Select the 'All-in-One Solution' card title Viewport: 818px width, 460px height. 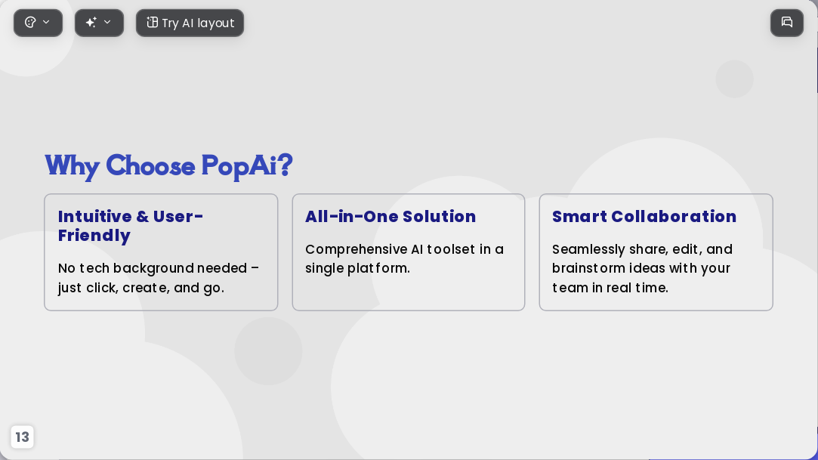[x=390, y=217]
